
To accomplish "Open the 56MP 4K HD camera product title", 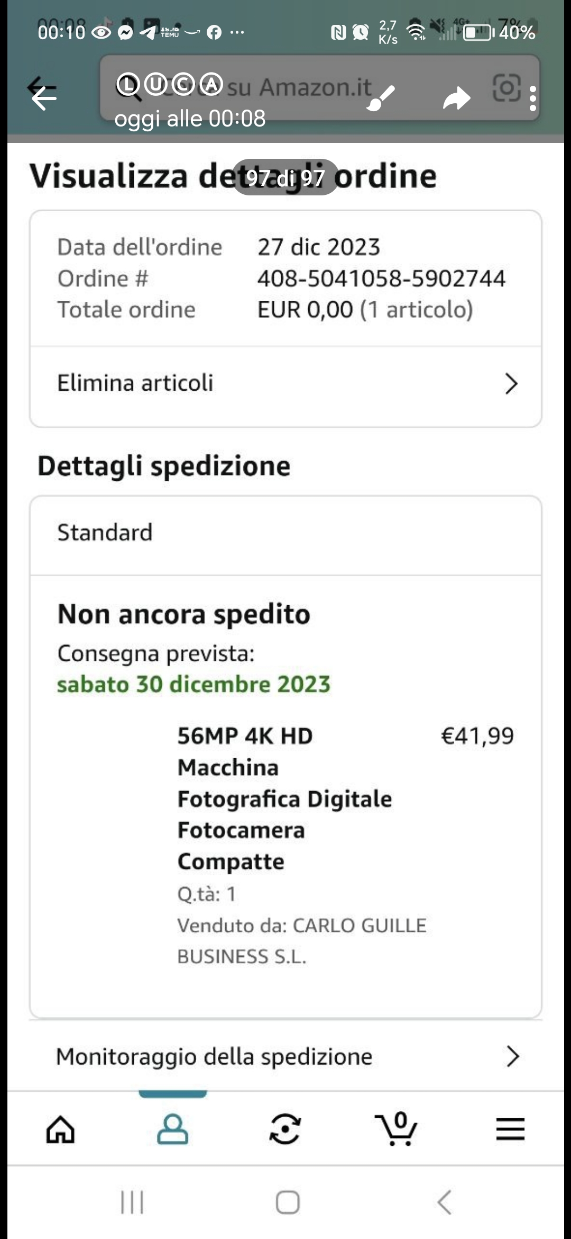I will tap(284, 798).
